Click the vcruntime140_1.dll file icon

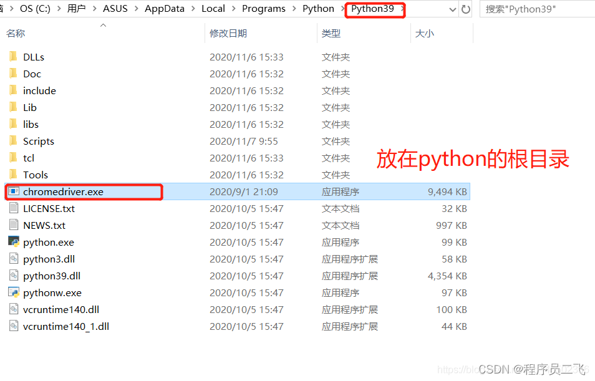pyautogui.click(x=14, y=326)
